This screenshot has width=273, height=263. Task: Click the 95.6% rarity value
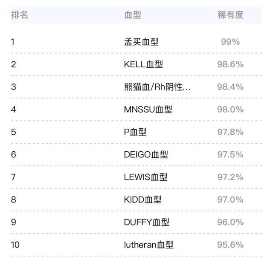click(x=230, y=245)
